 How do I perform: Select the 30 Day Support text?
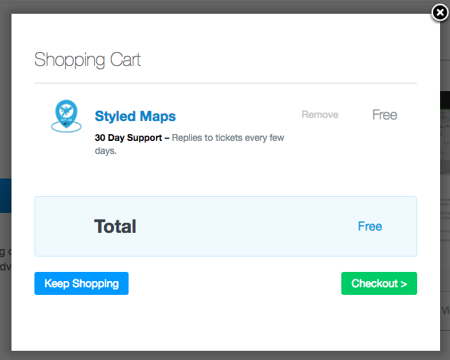pyautogui.click(x=129, y=138)
